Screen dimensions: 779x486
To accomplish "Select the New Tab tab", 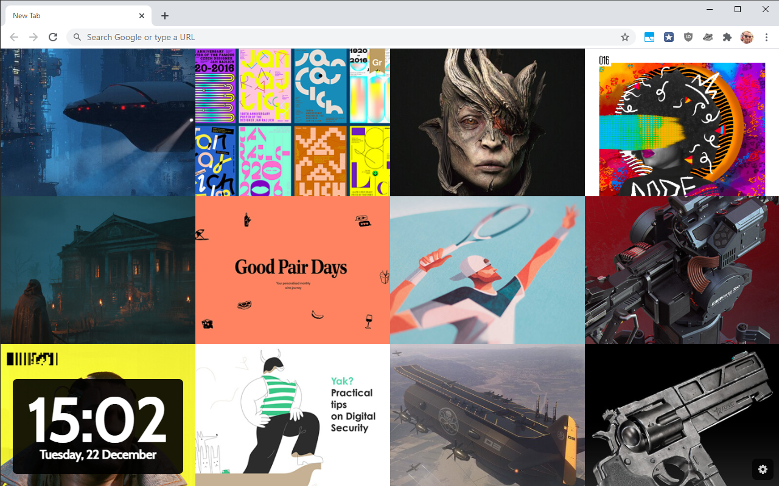I will click(78, 16).
